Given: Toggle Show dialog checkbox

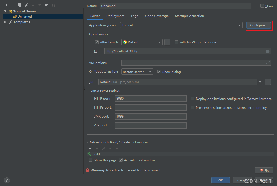Looking at the screenshot, I should pyautogui.click(x=159, y=72).
